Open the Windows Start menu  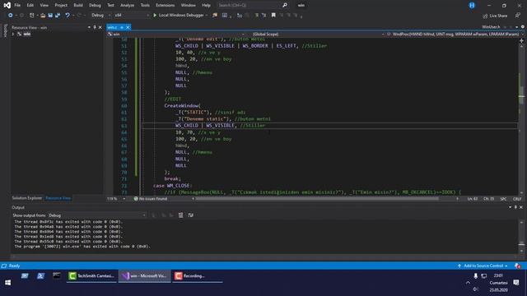click(x=7, y=283)
